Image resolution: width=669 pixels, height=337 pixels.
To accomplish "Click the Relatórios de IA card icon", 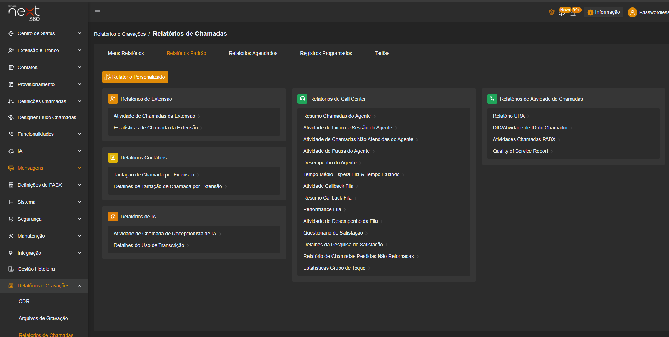I will pyautogui.click(x=113, y=217).
